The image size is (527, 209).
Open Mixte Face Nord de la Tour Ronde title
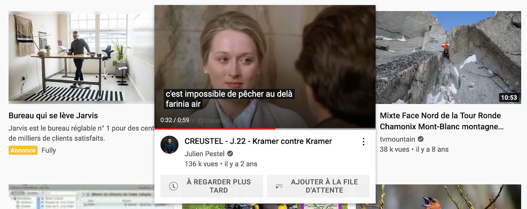tap(441, 121)
